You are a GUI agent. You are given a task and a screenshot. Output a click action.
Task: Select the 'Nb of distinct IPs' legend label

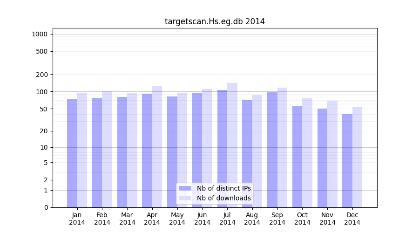223,188
